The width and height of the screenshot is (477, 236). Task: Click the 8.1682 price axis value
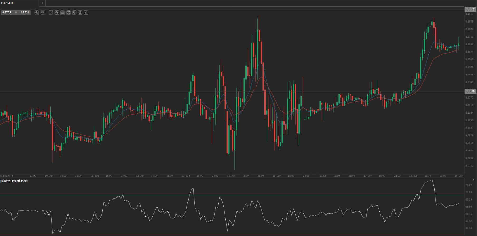[x=469, y=44]
